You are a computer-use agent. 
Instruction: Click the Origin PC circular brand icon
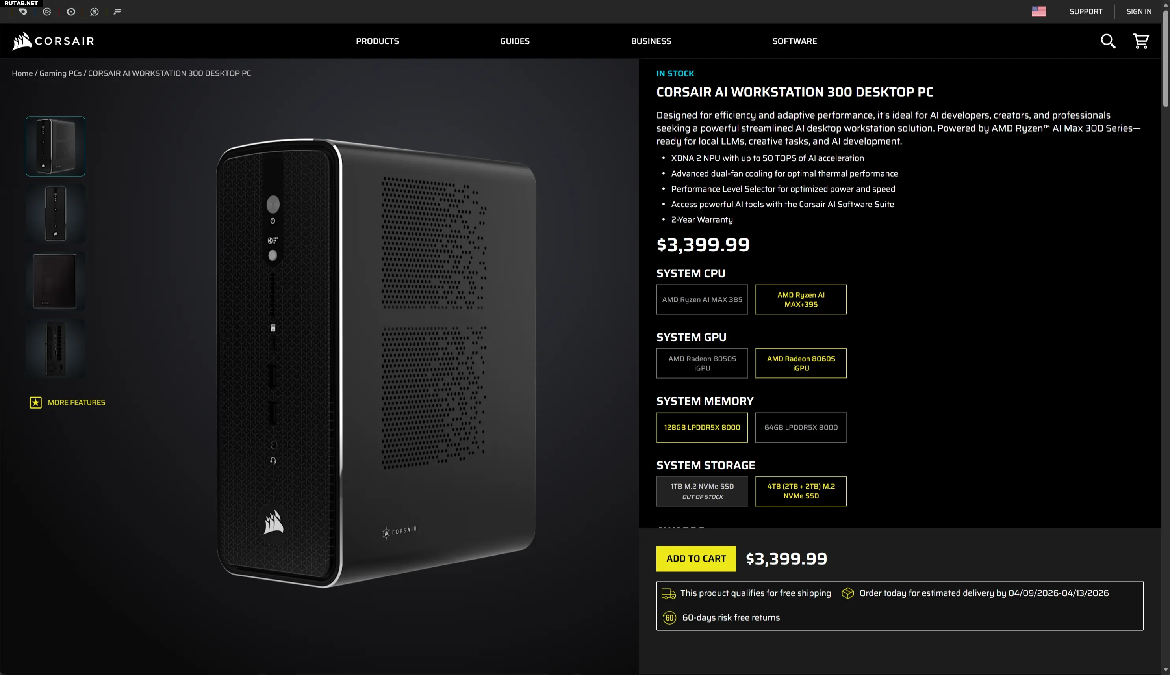71,11
